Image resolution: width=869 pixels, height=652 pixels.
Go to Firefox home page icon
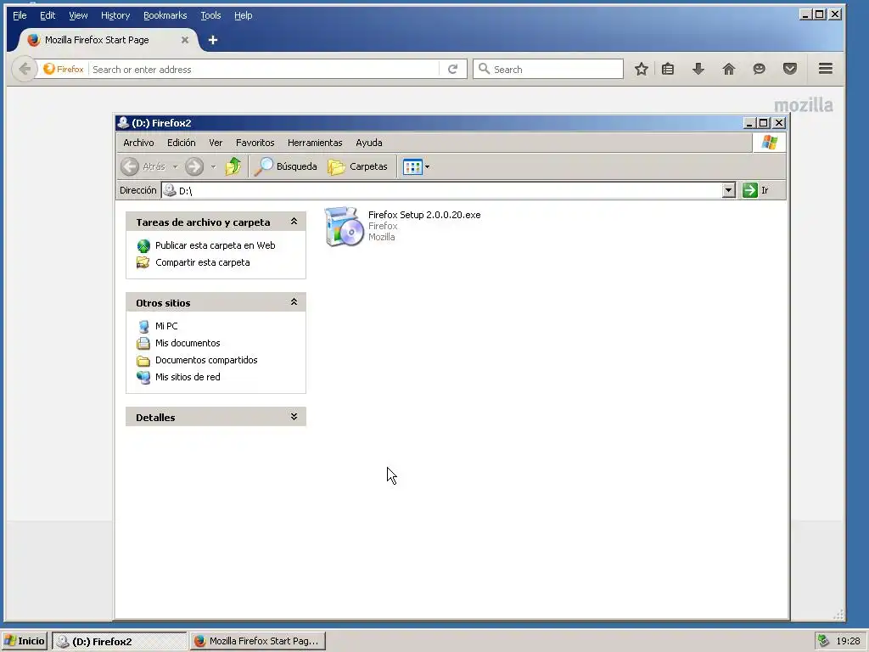click(729, 69)
